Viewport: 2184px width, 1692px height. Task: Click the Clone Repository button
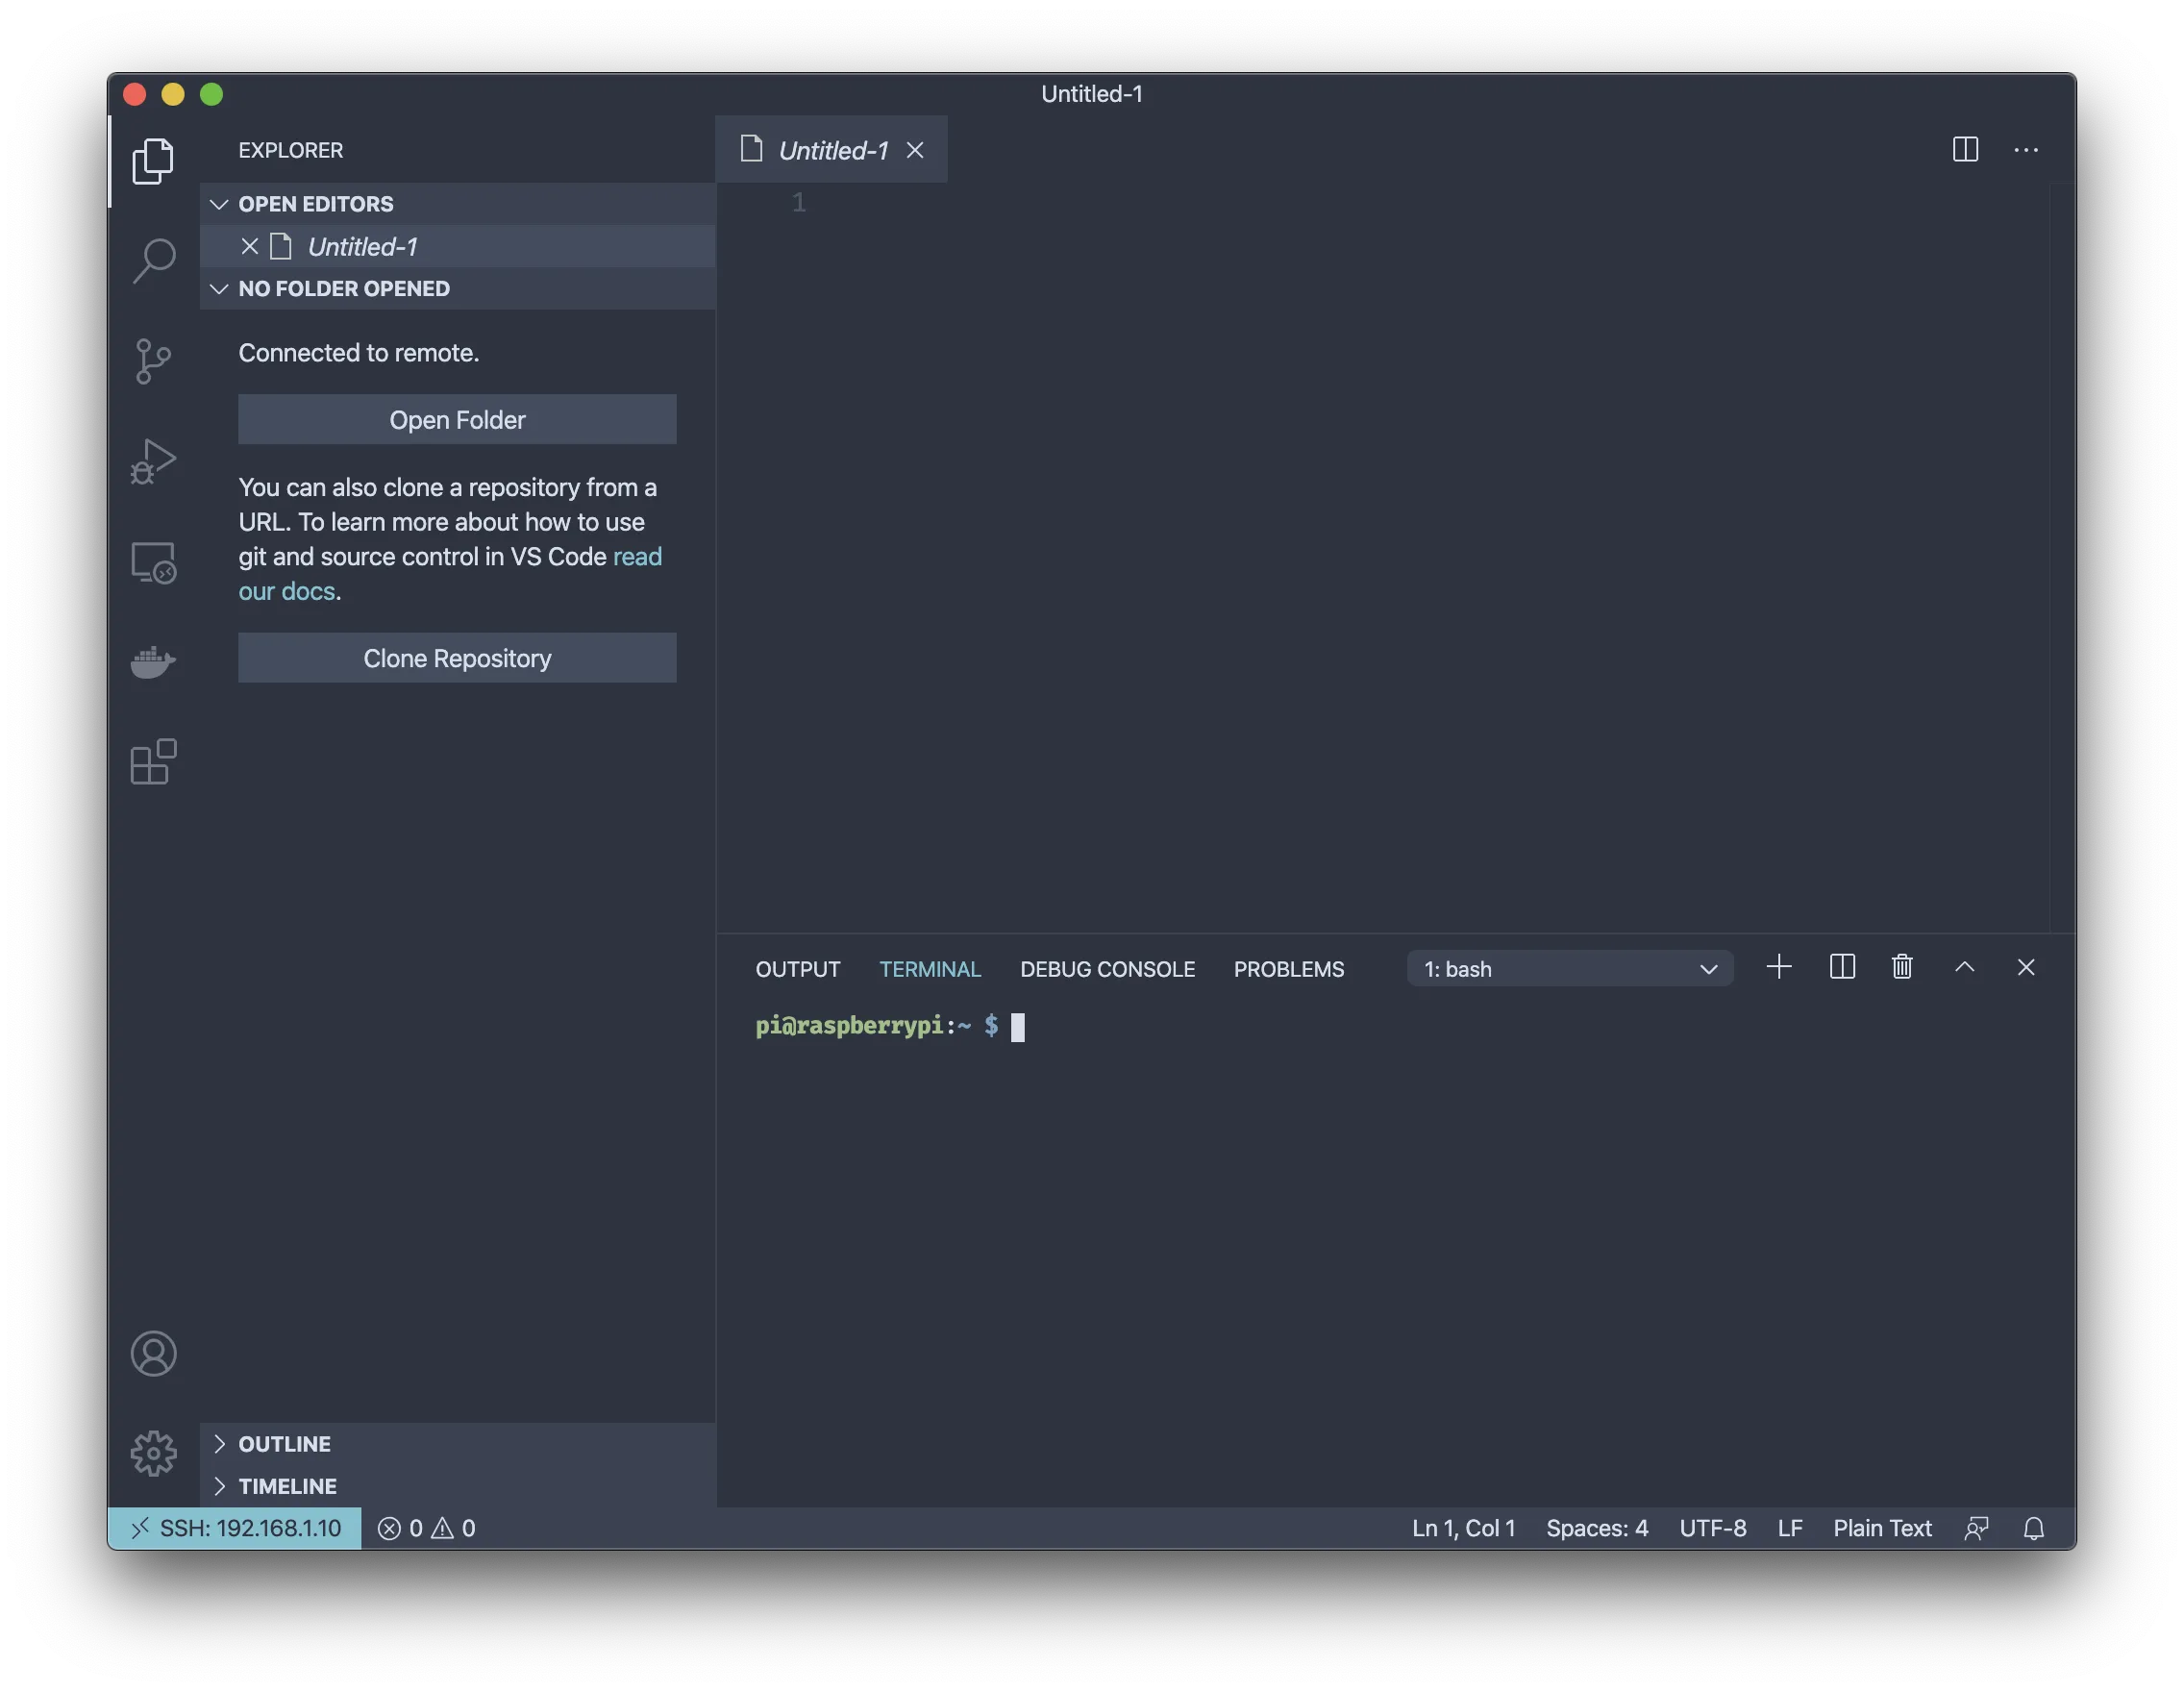point(458,657)
